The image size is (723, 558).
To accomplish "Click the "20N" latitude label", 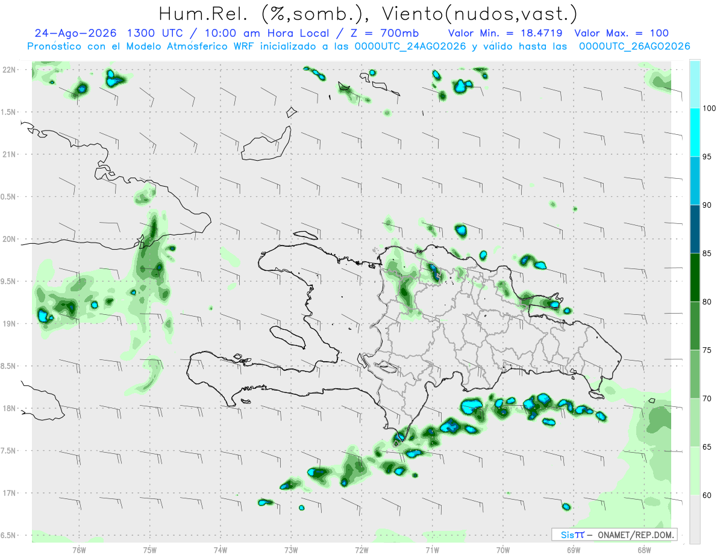I will [x=10, y=239].
